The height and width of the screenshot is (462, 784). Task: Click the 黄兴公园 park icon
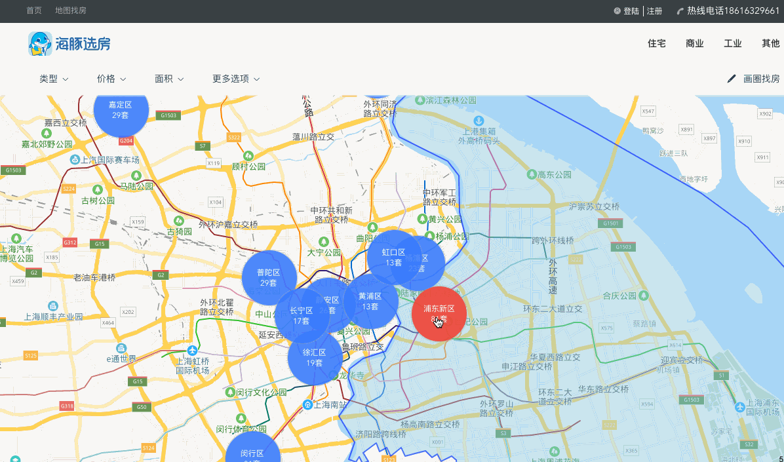(422, 219)
